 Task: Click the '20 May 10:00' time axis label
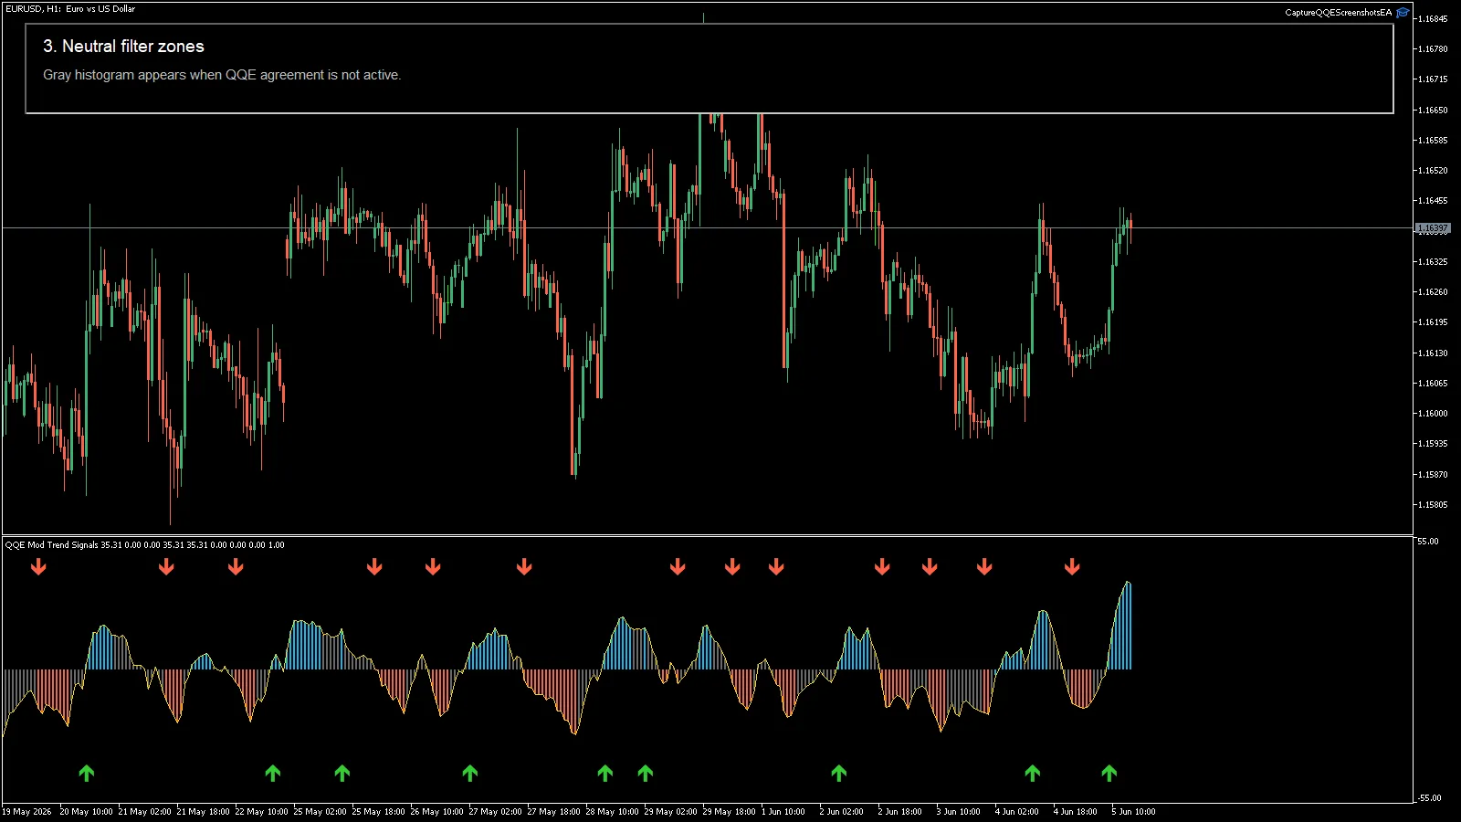(x=86, y=812)
